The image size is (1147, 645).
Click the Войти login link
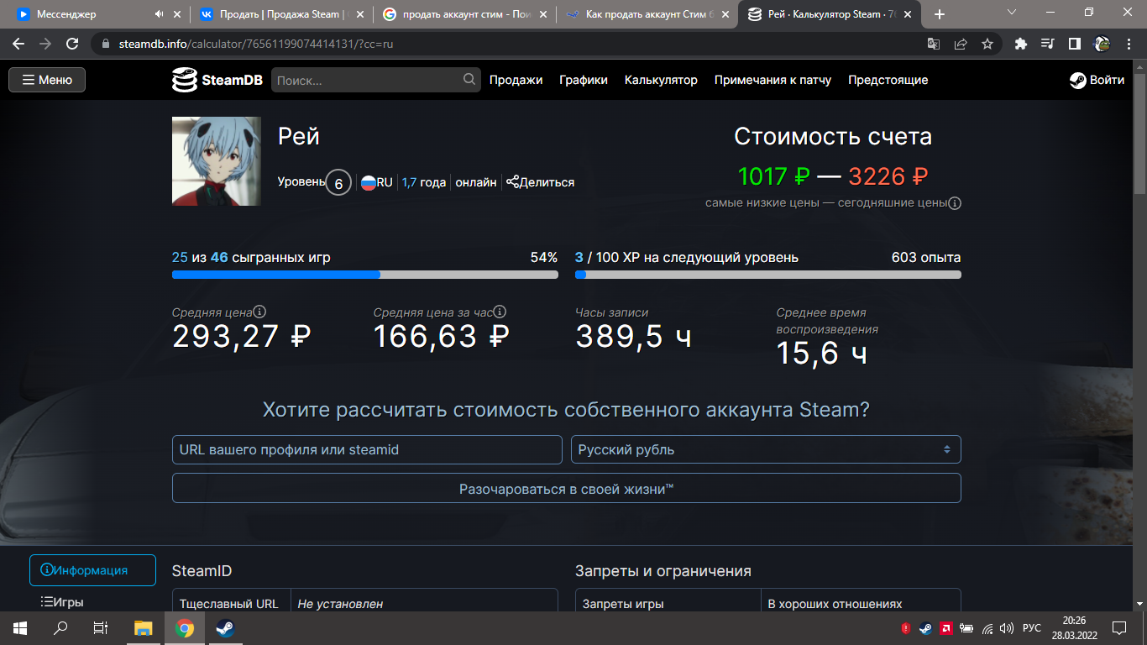(1107, 80)
